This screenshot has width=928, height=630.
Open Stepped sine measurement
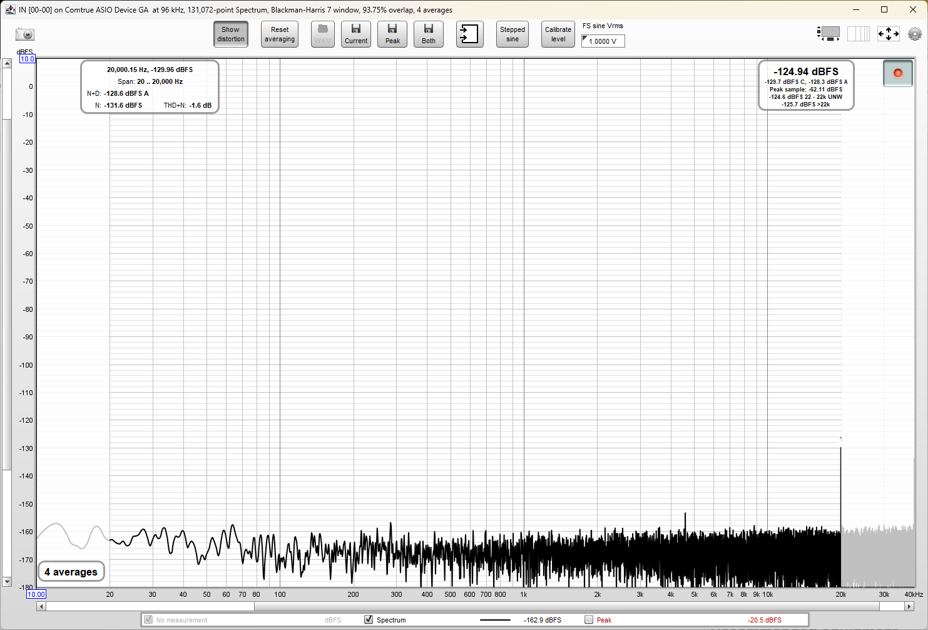512,34
